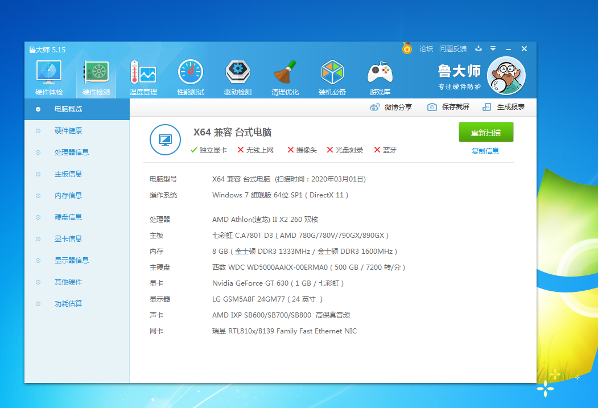Click the 复制信息 copy info link

(x=485, y=151)
